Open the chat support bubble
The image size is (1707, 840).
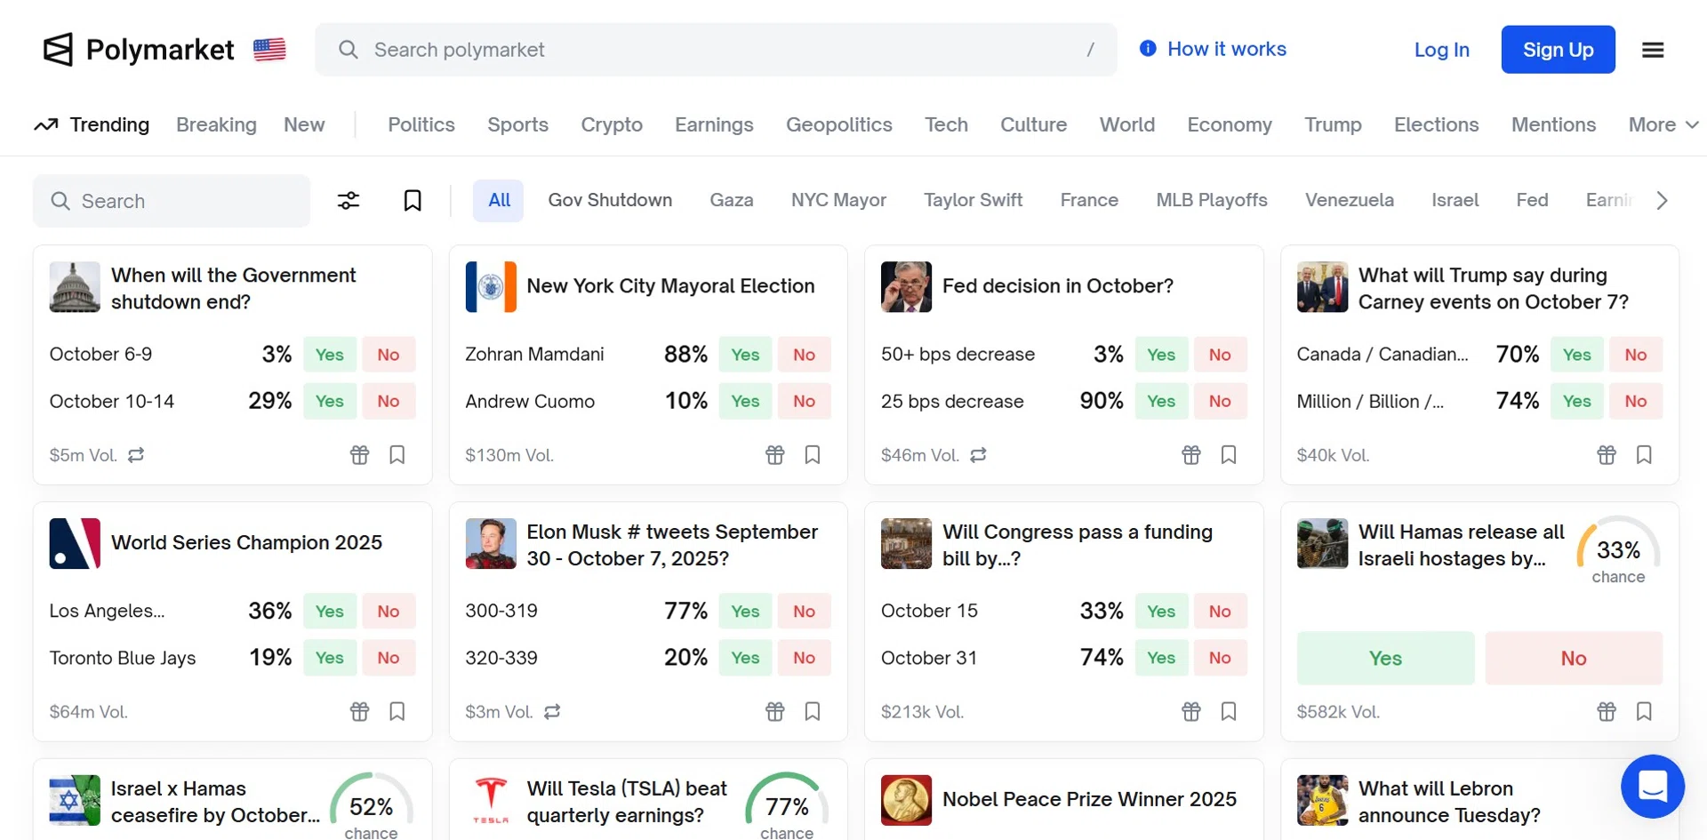click(x=1652, y=786)
